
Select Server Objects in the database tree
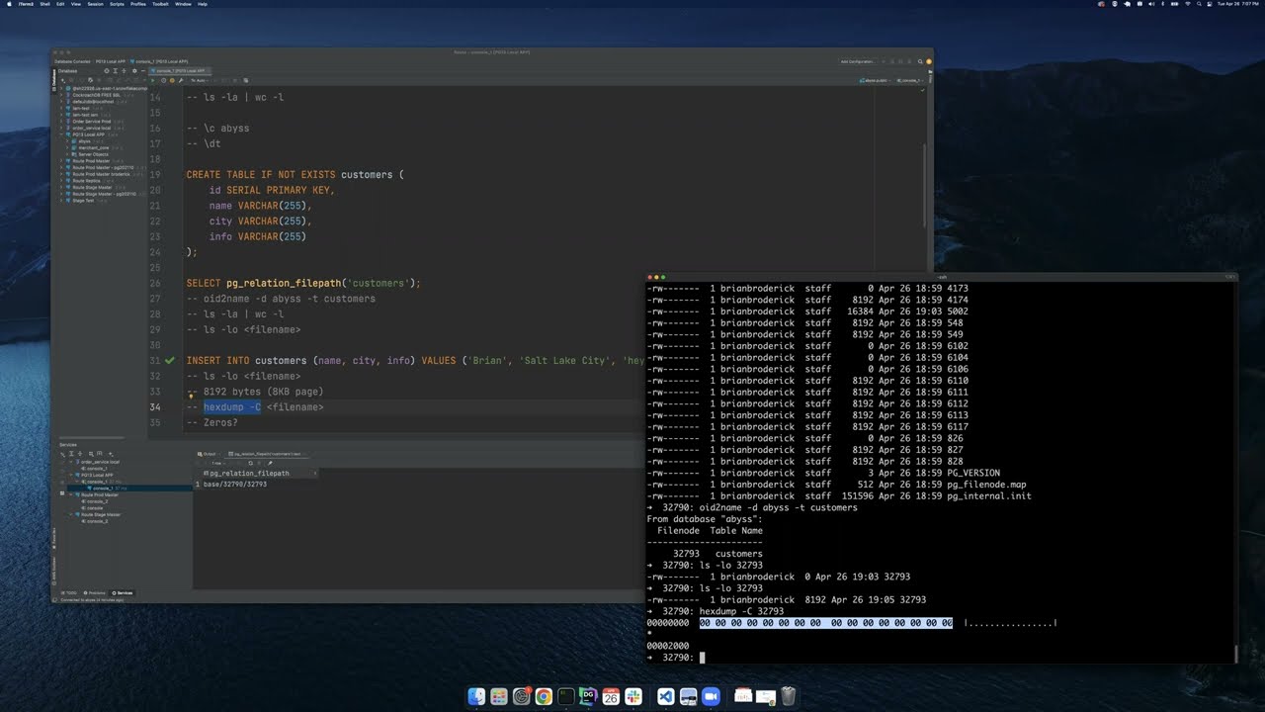tap(91, 154)
